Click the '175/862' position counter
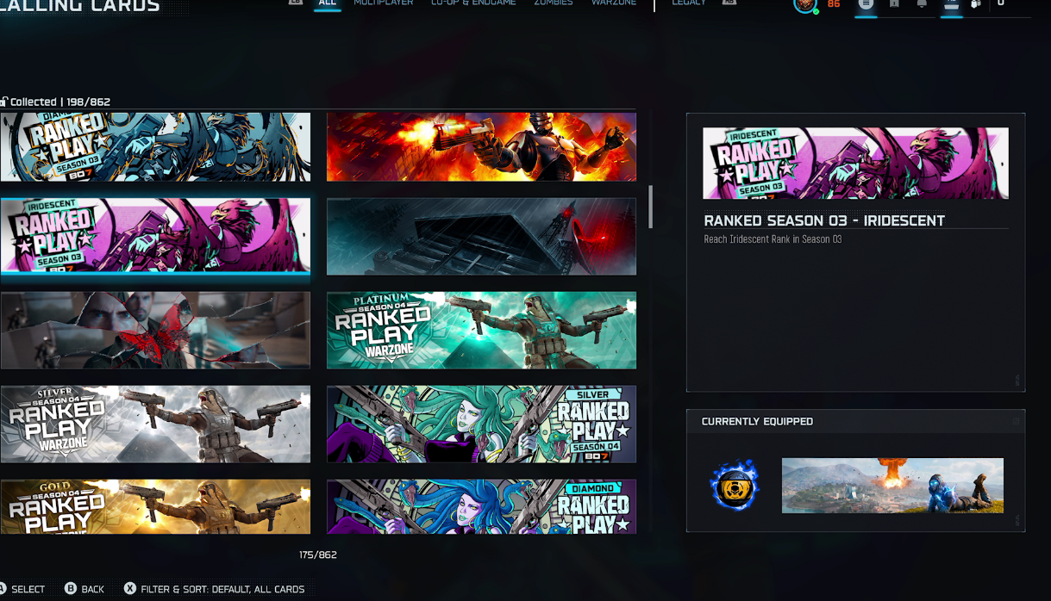This screenshot has height=601, width=1051. 318,555
